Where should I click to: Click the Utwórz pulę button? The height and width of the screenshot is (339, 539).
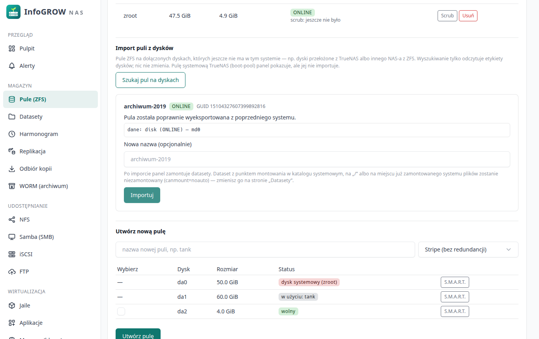(138, 334)
